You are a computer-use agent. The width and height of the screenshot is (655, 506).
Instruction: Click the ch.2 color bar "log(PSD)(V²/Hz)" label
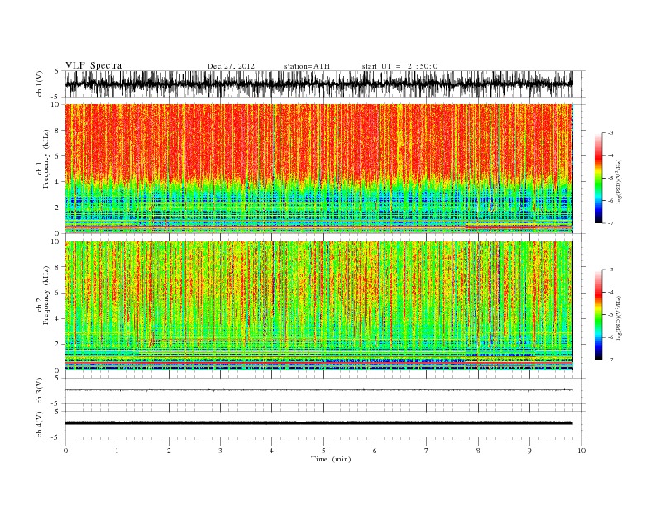point(619,317)
